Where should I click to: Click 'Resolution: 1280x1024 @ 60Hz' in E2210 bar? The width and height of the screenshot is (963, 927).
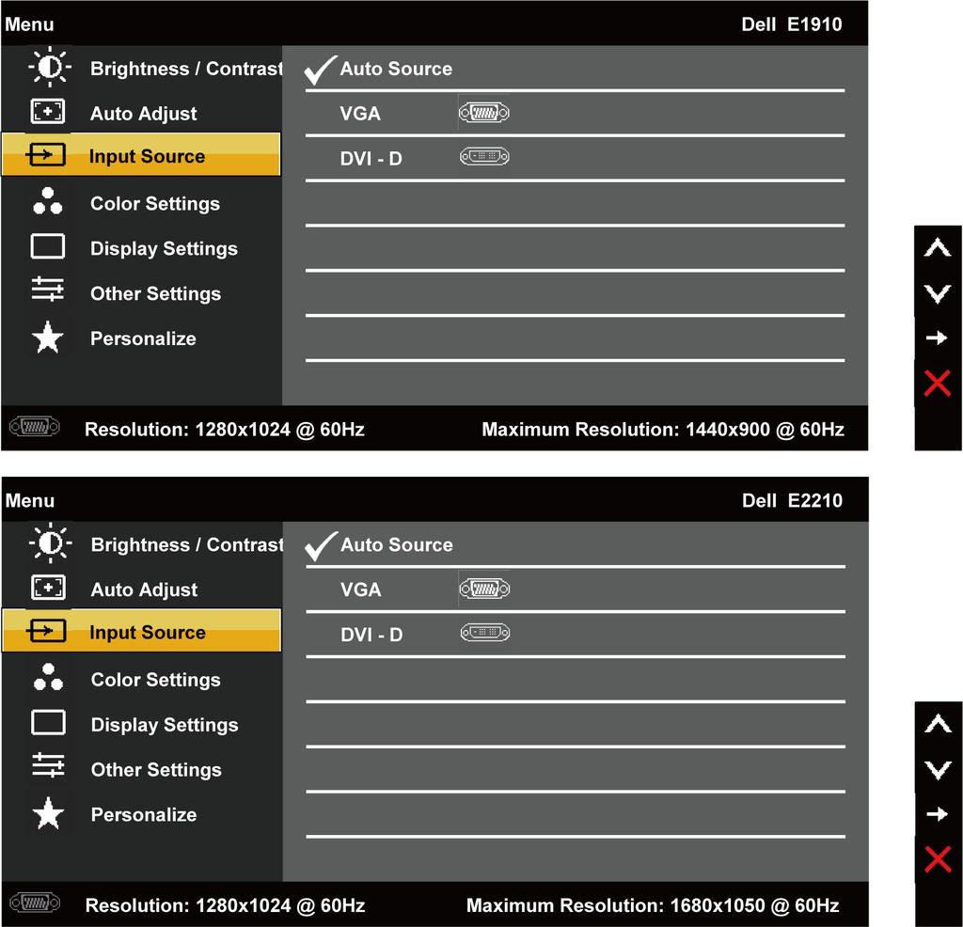225,905
